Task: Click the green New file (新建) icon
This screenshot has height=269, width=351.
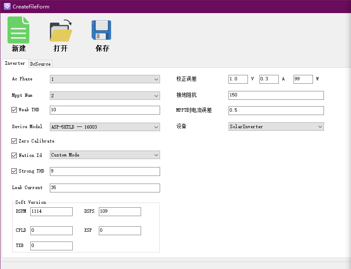Action: [x=19, y=30]
